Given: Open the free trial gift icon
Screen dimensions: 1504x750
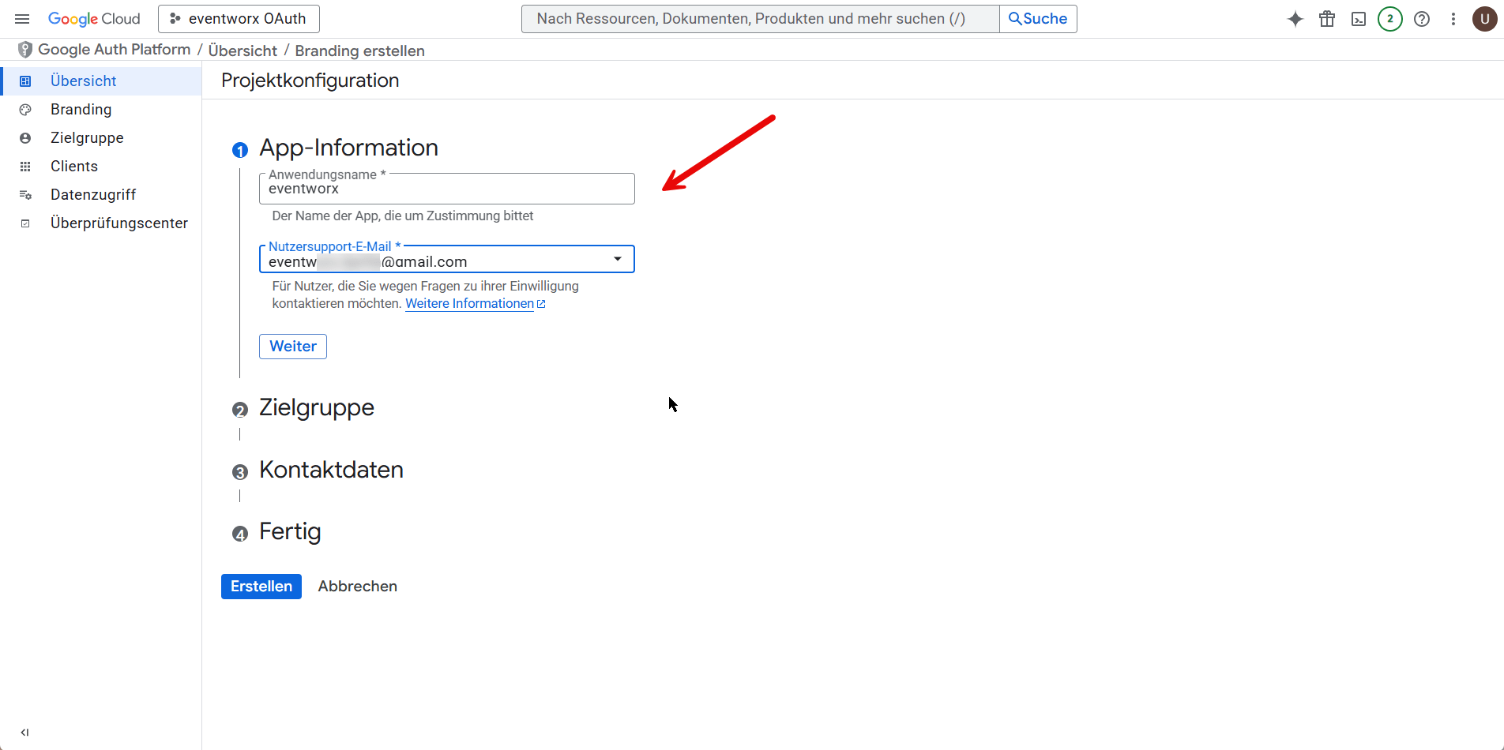Looking at the screenshot, I should (1327, 19).
